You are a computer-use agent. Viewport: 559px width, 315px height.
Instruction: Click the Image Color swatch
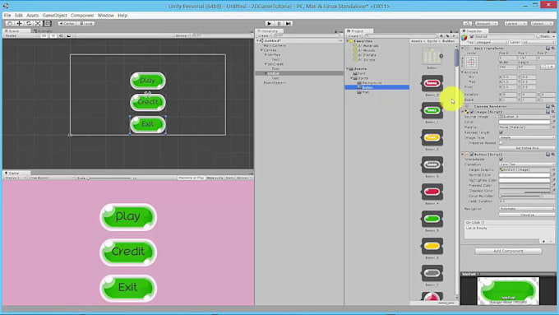[524, 122]
